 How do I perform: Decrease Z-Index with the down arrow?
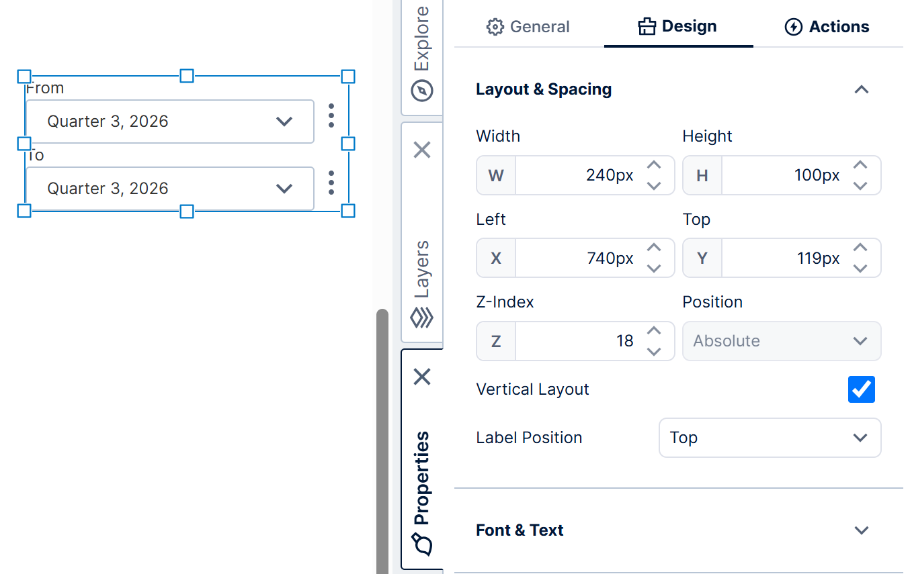654,351
